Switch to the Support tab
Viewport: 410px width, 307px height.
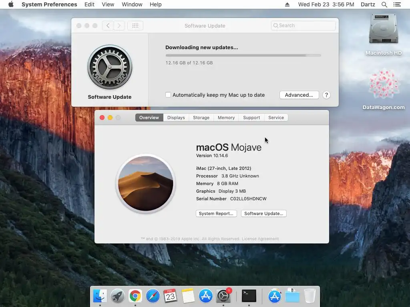(x=251, y=118)
